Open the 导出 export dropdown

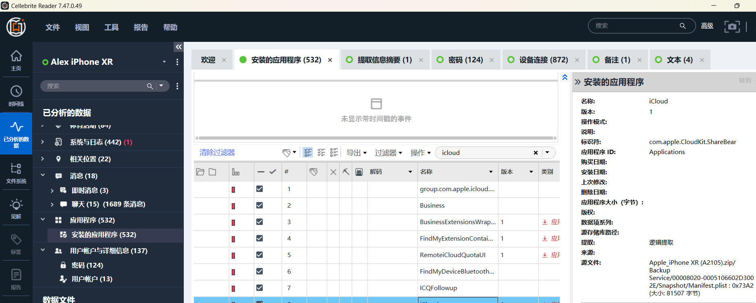[357, 153]
